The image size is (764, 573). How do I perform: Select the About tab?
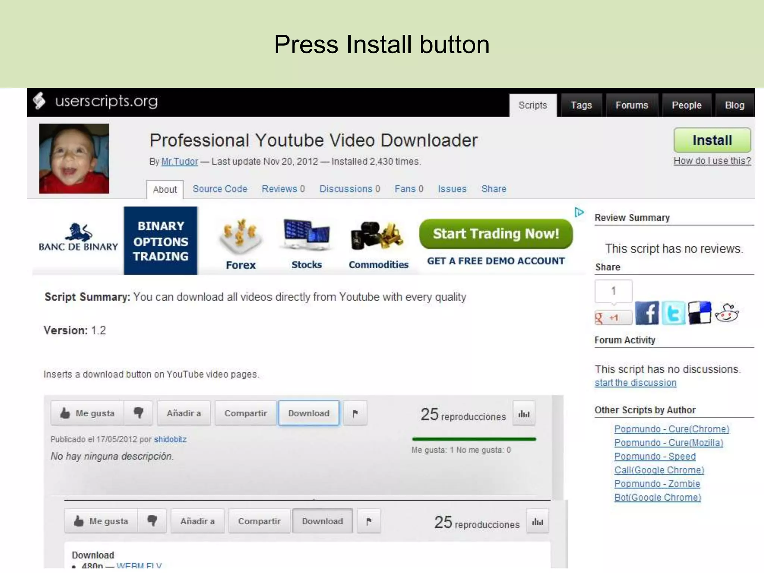165,190
